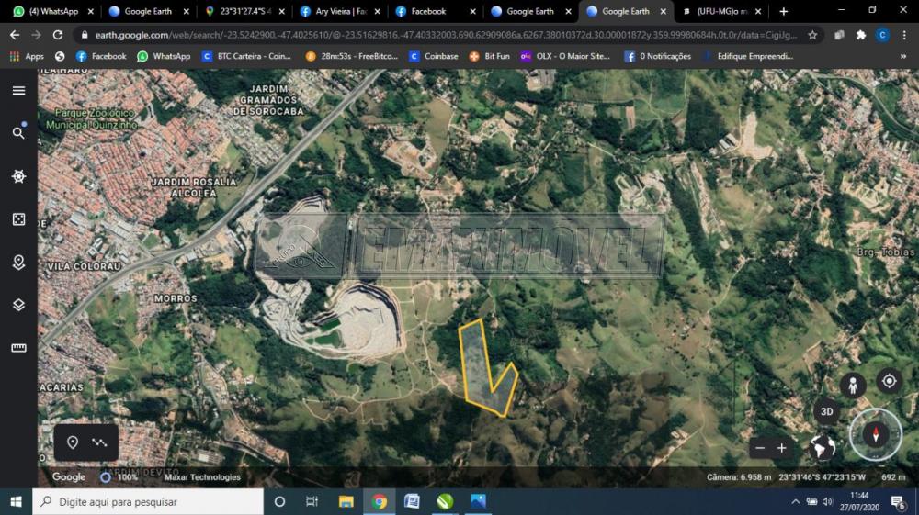Open the Coinbase bookmark
Image resolution: width=919 pixels, height=515 pixels.
pyautogui.click(x=433, y=56)
